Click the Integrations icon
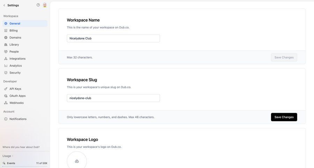 (x=6, y=59)
